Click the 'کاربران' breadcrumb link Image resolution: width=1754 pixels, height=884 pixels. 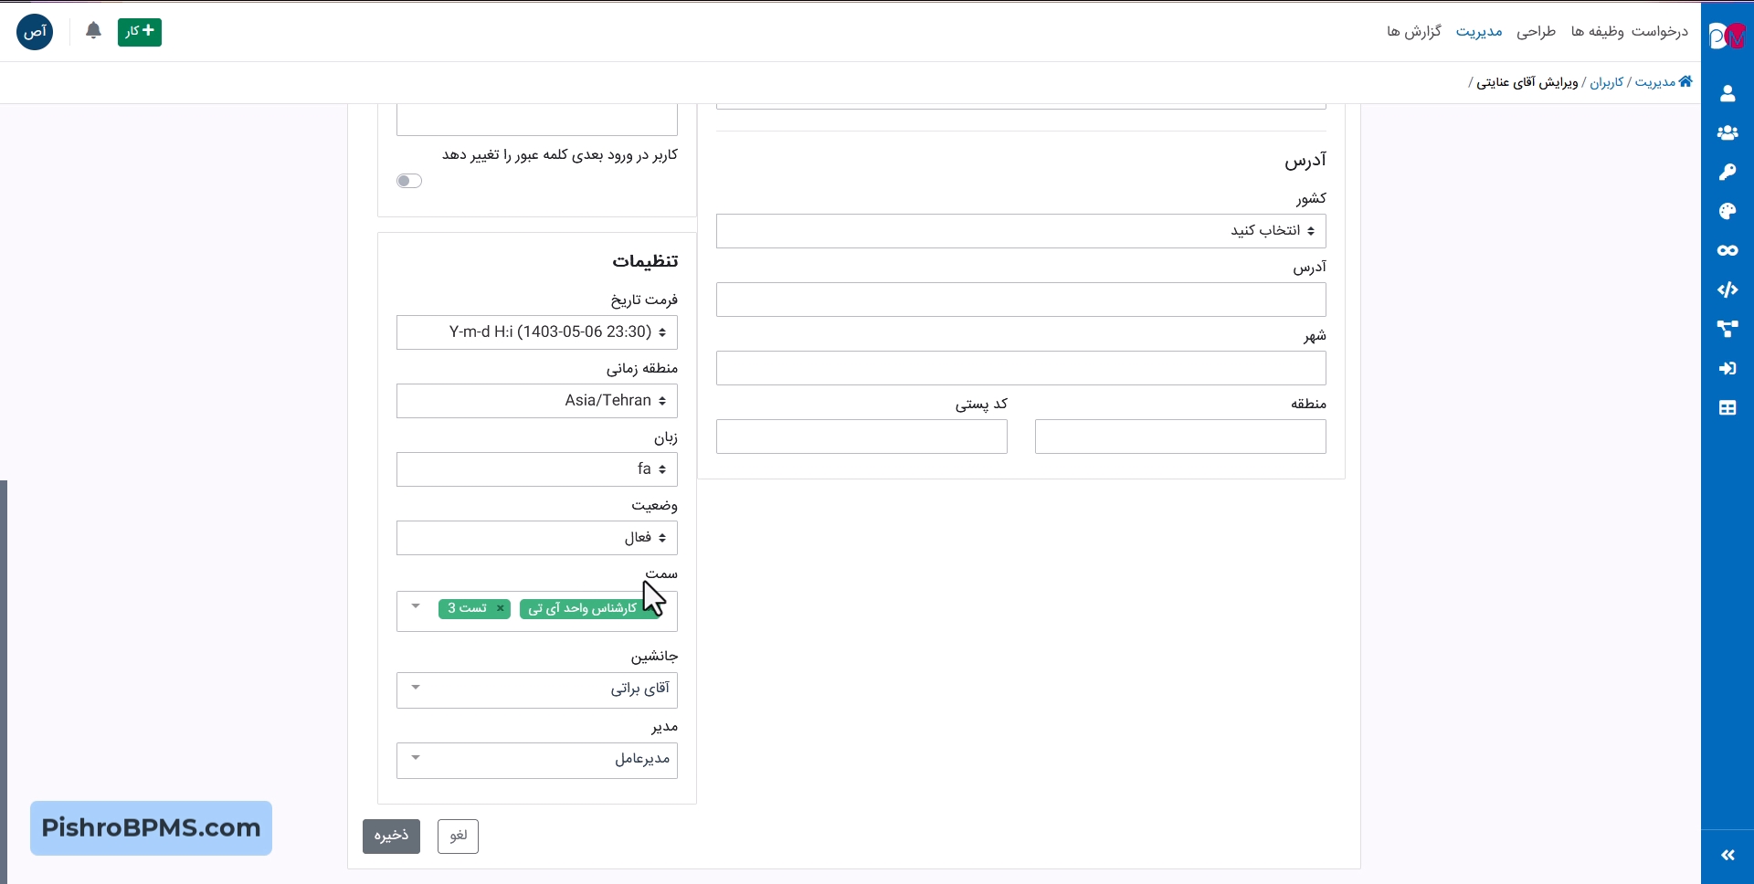coord(1606,82)
